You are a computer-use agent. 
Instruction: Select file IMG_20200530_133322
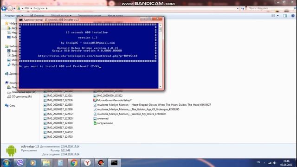coord(108,96)
